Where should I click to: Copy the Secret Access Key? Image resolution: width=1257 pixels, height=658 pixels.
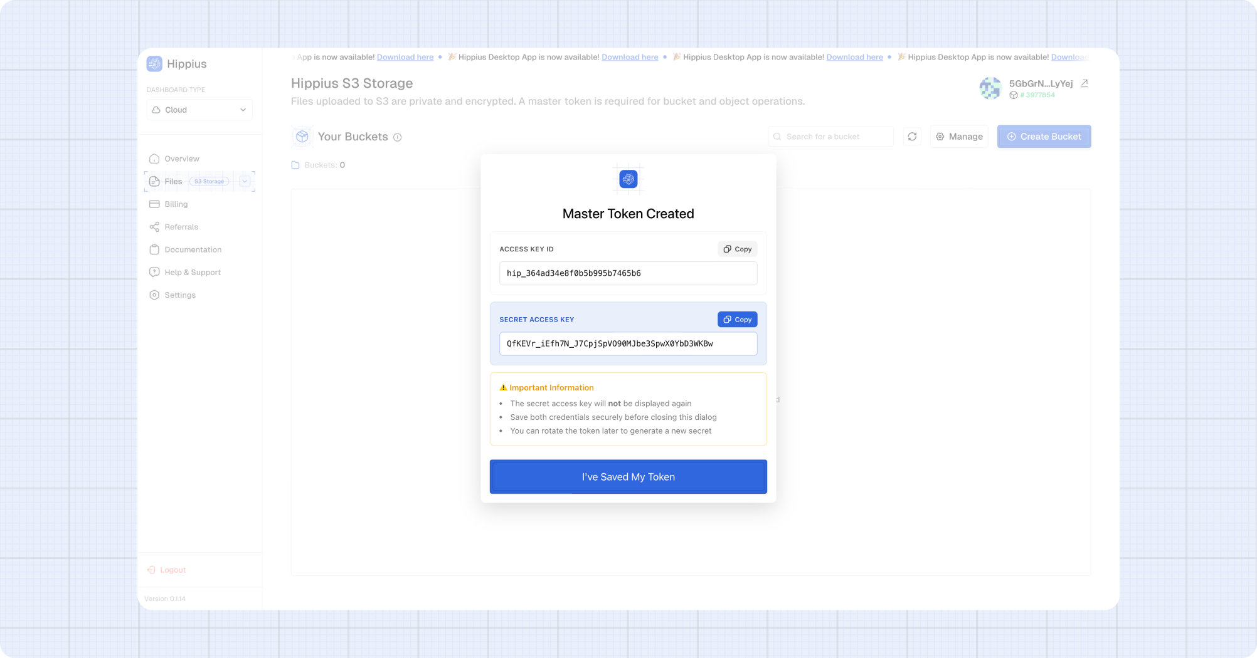(x=737, y=320)
